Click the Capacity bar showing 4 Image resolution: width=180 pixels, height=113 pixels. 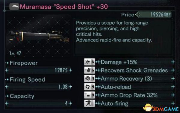[39, 103]
